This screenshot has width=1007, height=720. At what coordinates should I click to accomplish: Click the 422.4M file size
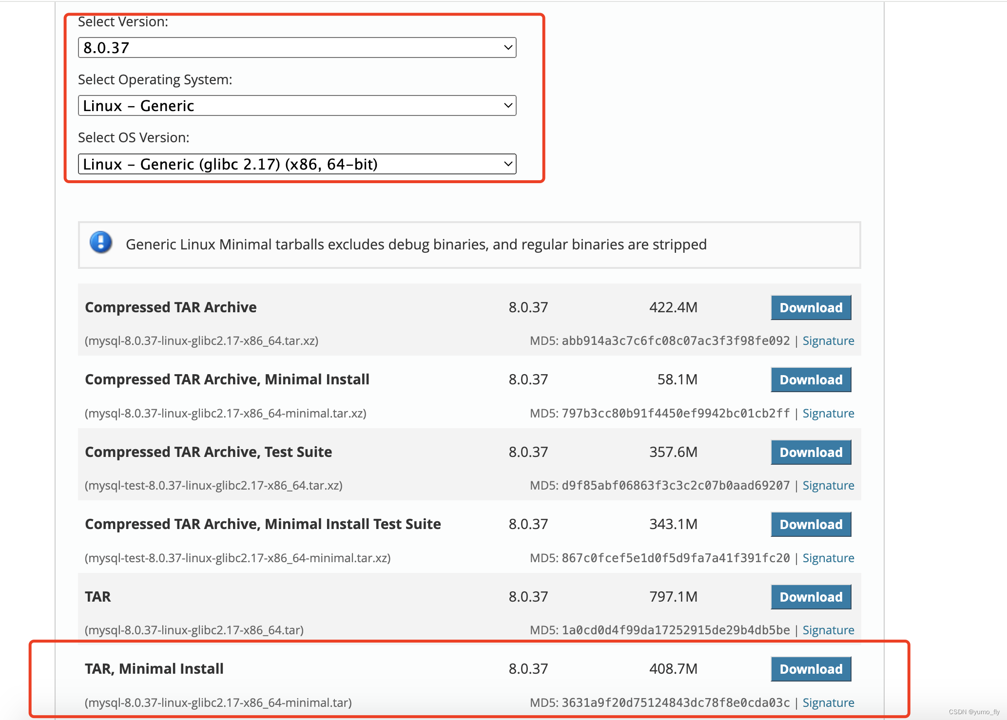(673, 307)
